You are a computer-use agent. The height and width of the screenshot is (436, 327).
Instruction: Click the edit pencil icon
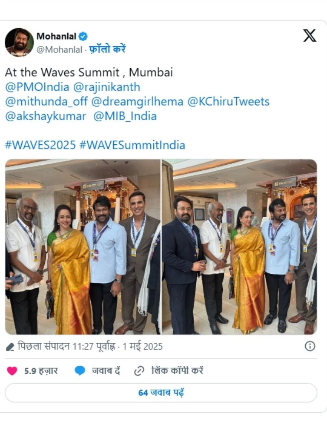10,347
